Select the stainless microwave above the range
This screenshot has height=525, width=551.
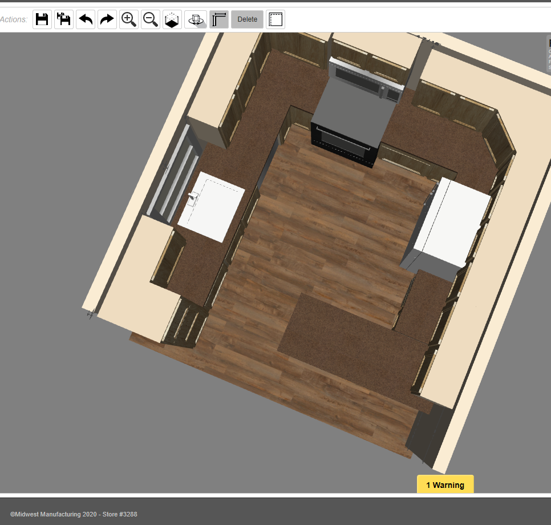pos(367,80)
